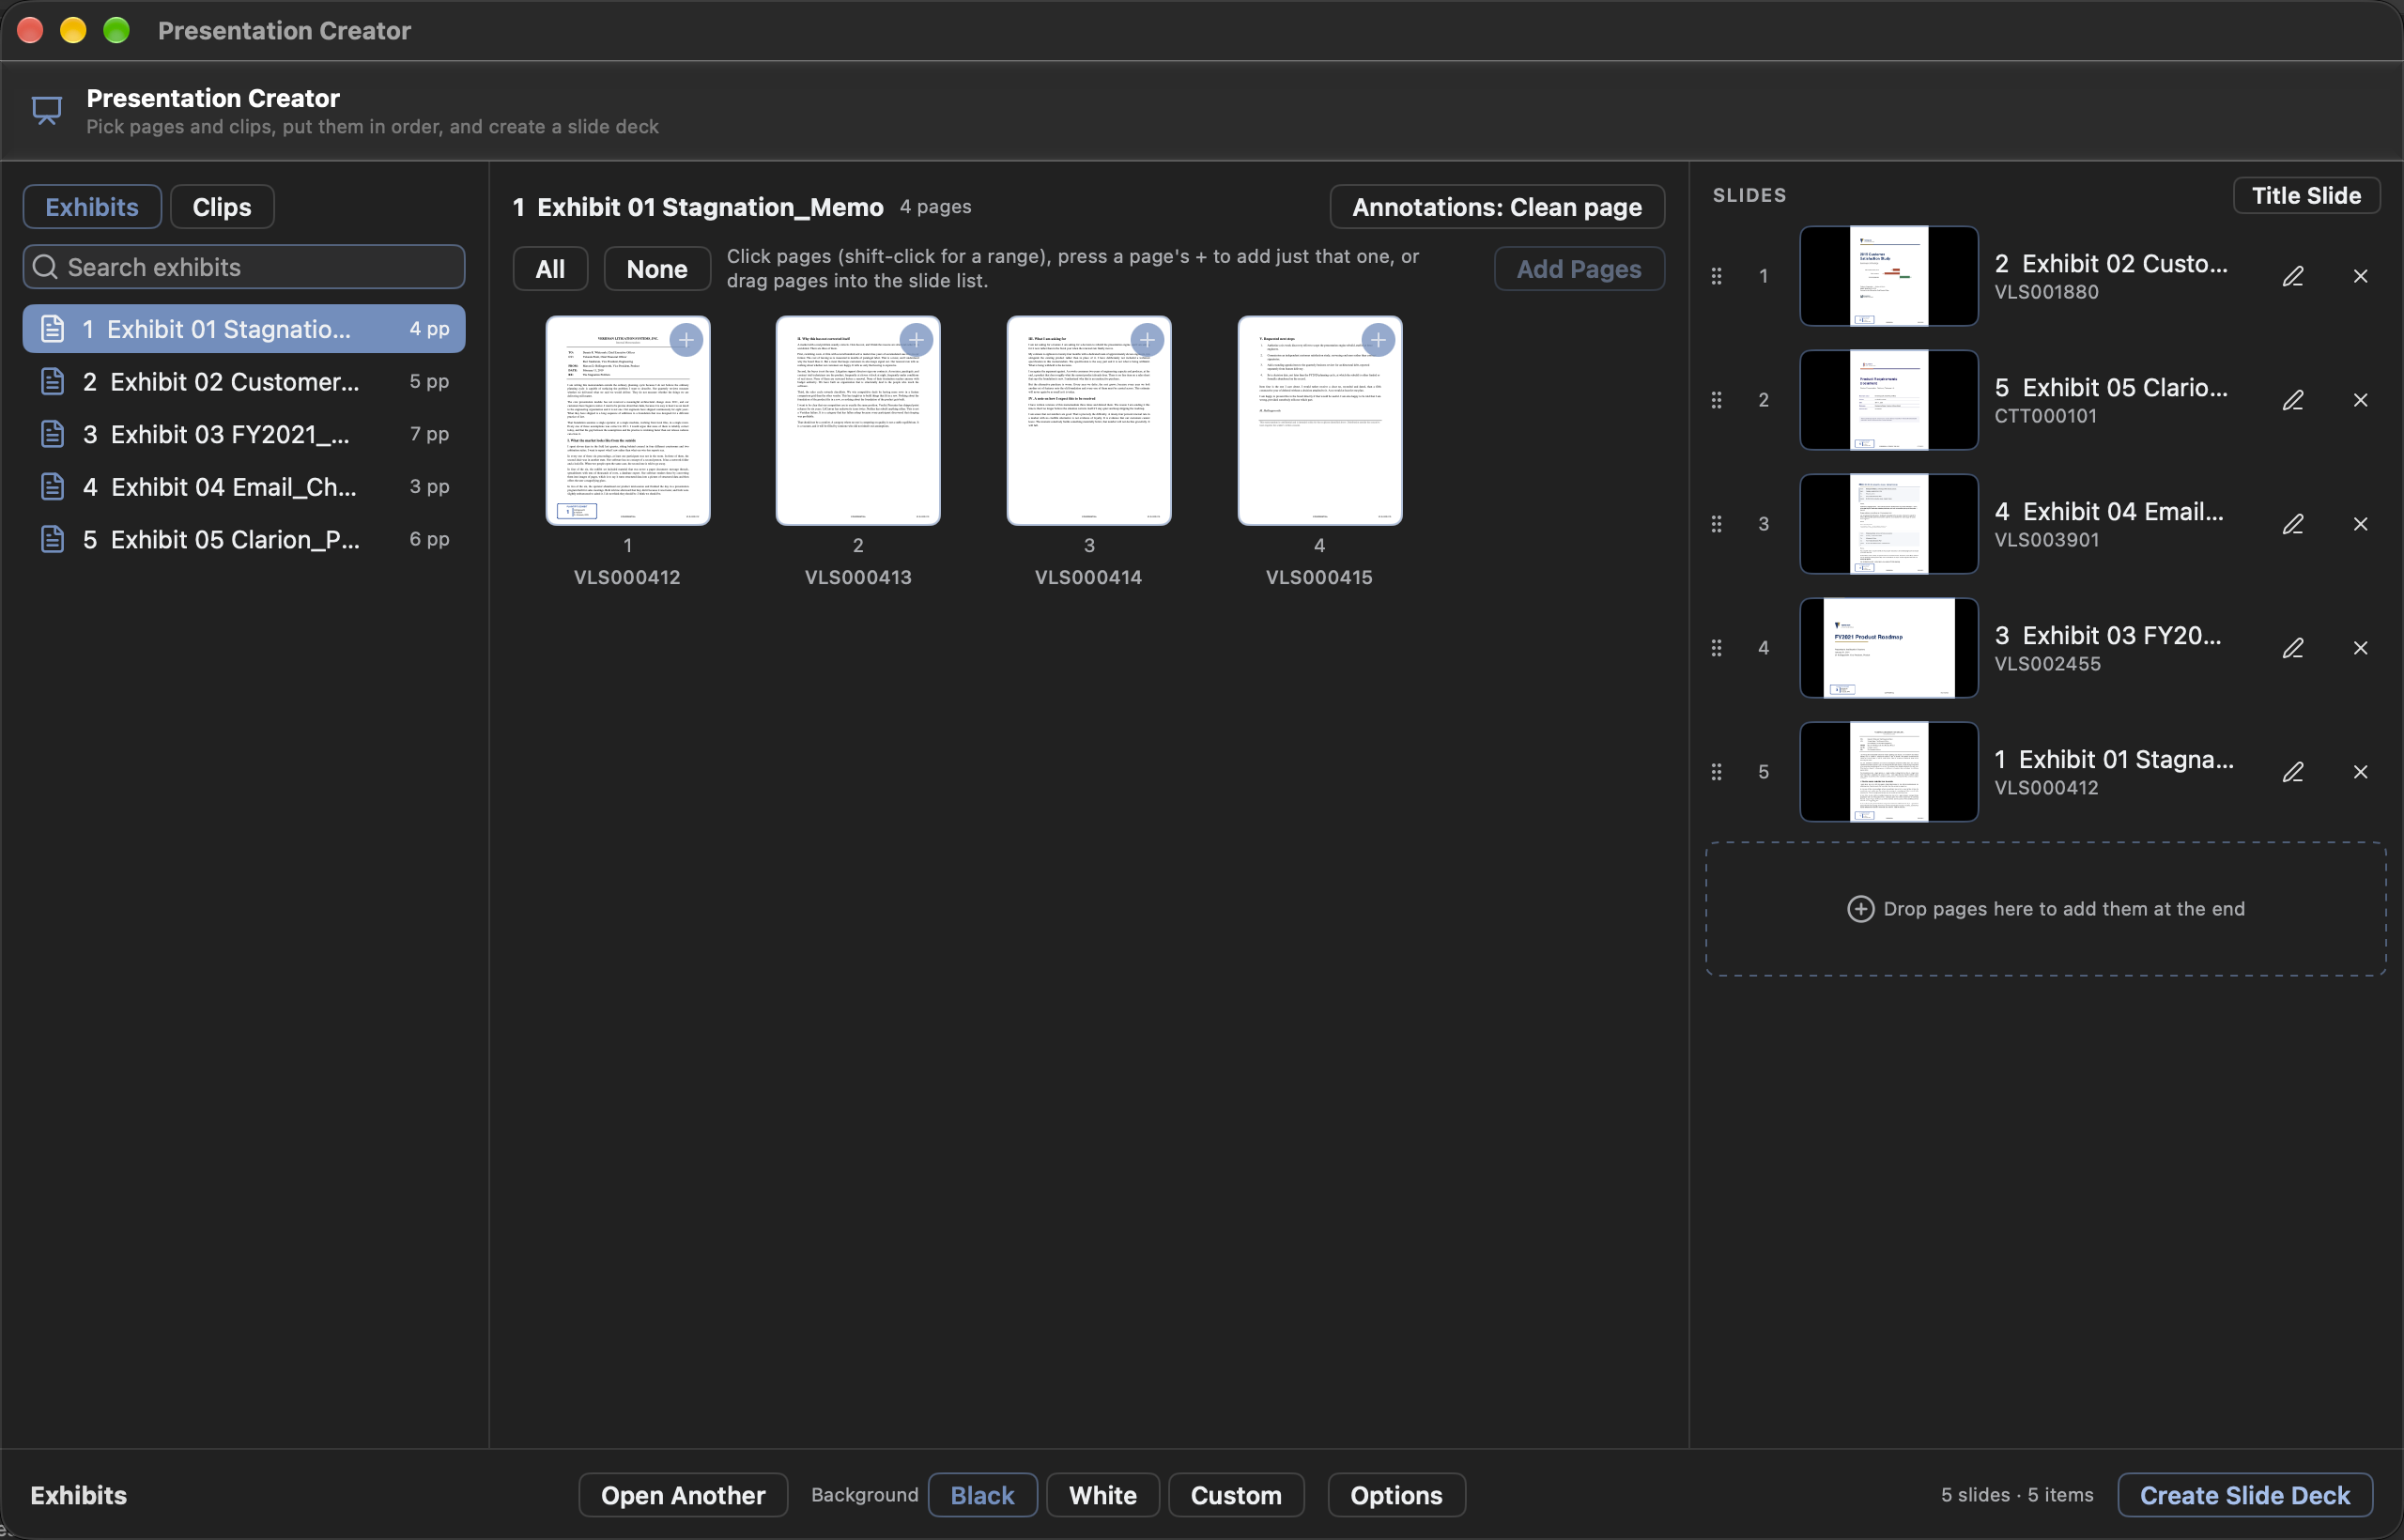Open Annotations: Clean page selector
The height and width of the screenshot is (1540, 2404).
(x=1497, y=207)
